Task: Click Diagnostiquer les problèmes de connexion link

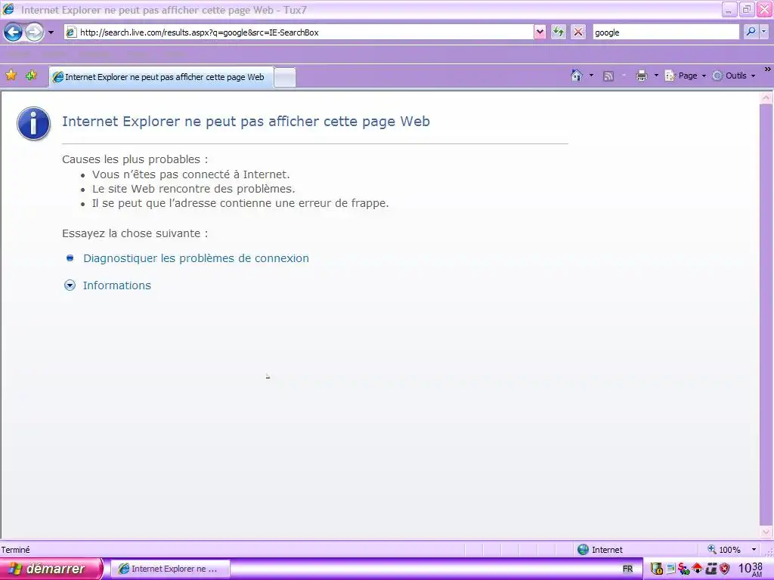Action: pos(196,258)
